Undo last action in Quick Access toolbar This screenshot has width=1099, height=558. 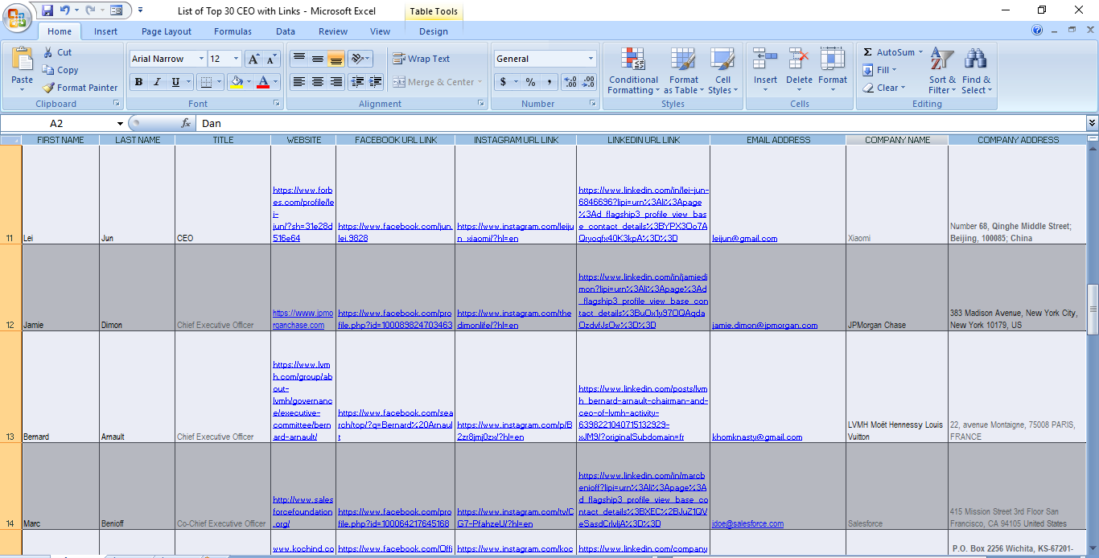click(65, 10)
